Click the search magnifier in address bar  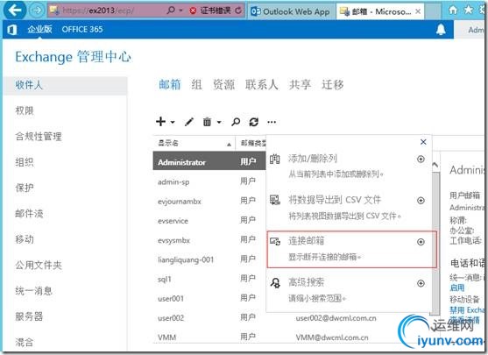[171, 11]
